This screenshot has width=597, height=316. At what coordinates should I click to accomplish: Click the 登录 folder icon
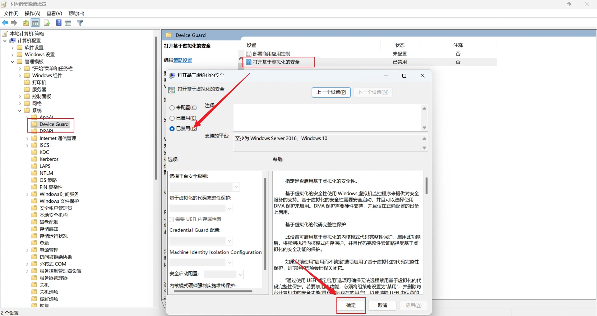[35, 243]
